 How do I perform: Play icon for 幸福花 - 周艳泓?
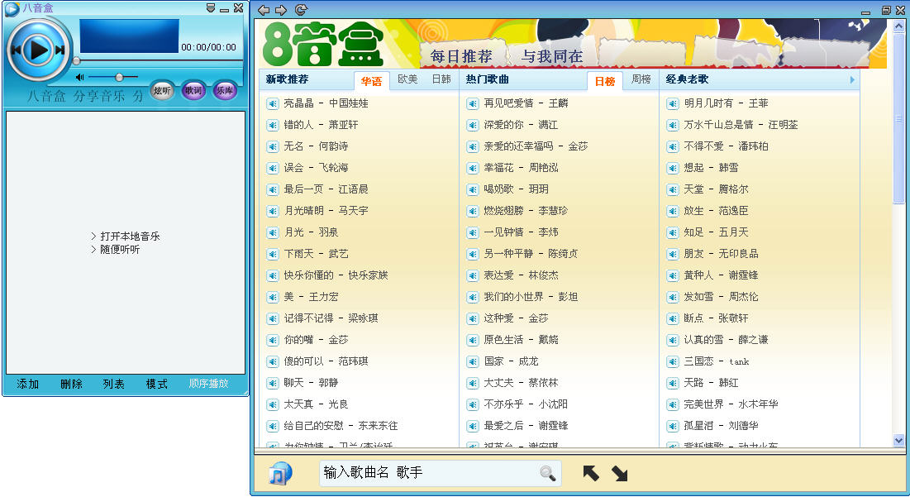pyautogui.click(x=473, y=169)
